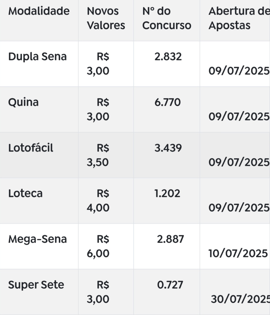The height and width of the screenshot is (315, 270).
Task: Click the Nº do Concurso column header
Action: pos(167,18)
